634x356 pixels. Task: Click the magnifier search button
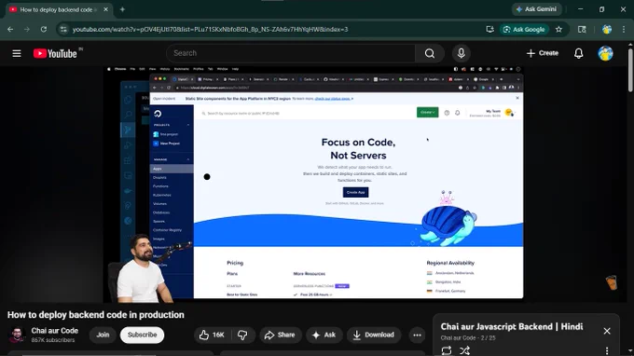(430, 53)
